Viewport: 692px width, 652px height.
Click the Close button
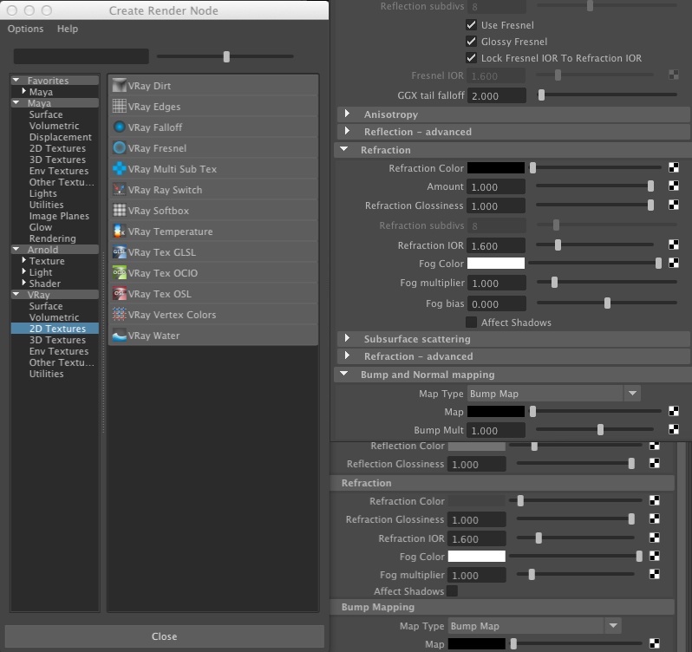[165, 636]
